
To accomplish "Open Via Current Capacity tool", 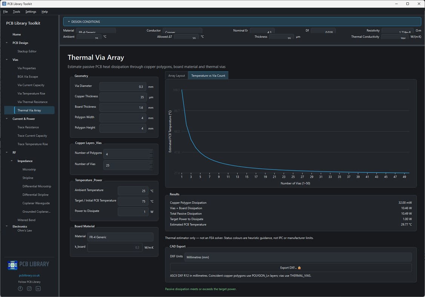I will [31, 85].
